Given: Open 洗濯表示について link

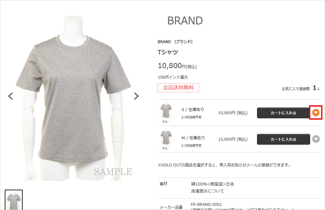Looking at the screenshot, I should pos(207,191).
